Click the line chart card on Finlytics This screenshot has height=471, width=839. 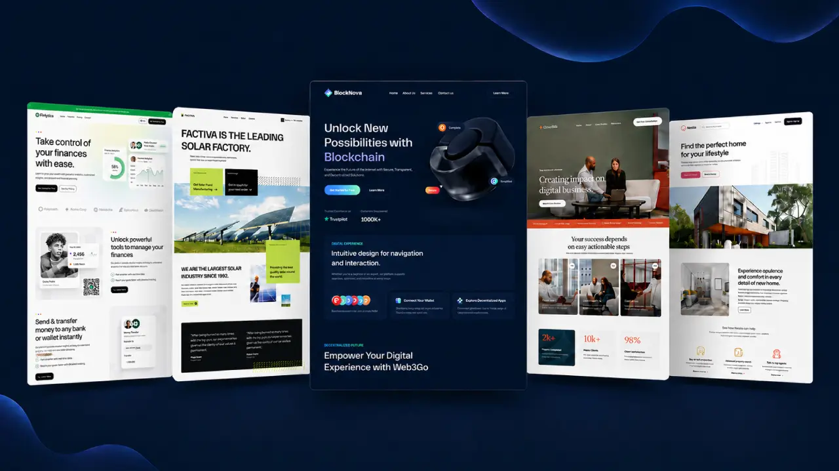(147, 171)
